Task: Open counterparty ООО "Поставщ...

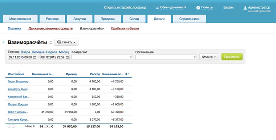Action: tap(18, 112)
